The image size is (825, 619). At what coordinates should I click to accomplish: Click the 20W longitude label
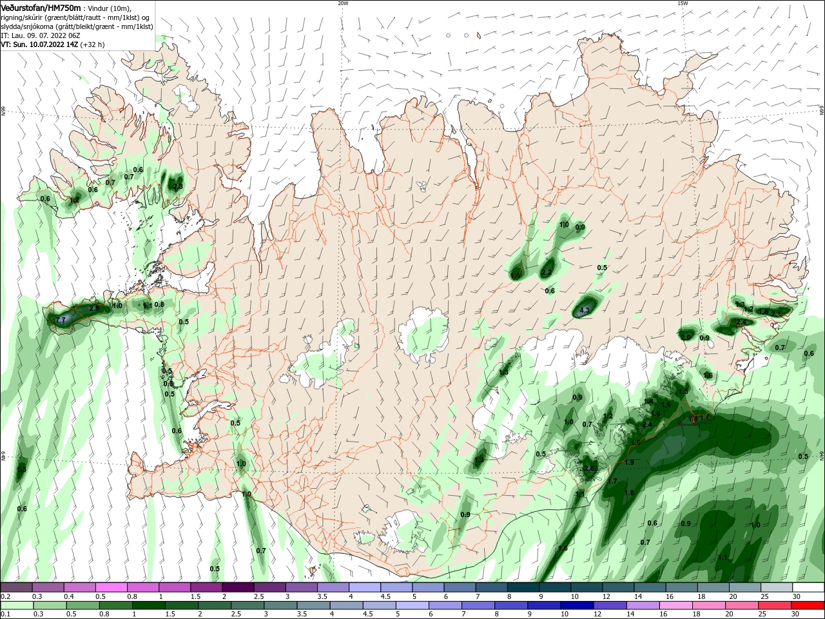coord(343,3)
